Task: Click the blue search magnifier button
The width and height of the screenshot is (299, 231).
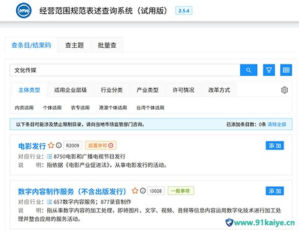Action: [x=249, y=70]
